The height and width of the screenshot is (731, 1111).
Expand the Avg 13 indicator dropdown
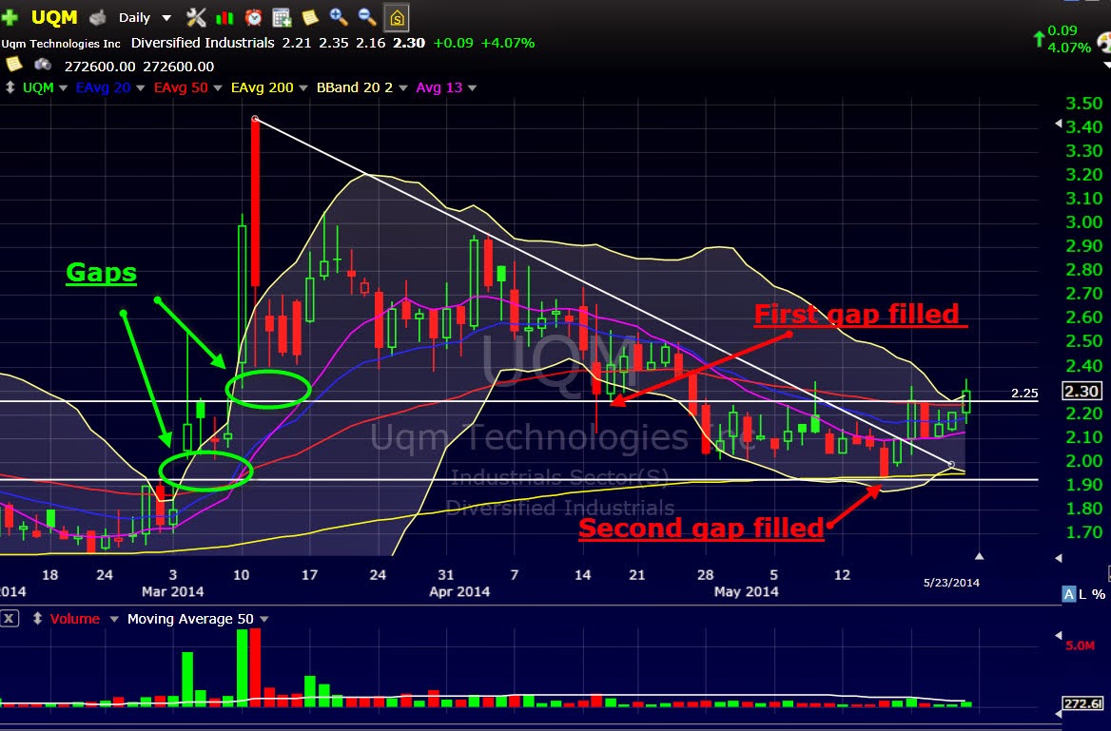(472, 87)
